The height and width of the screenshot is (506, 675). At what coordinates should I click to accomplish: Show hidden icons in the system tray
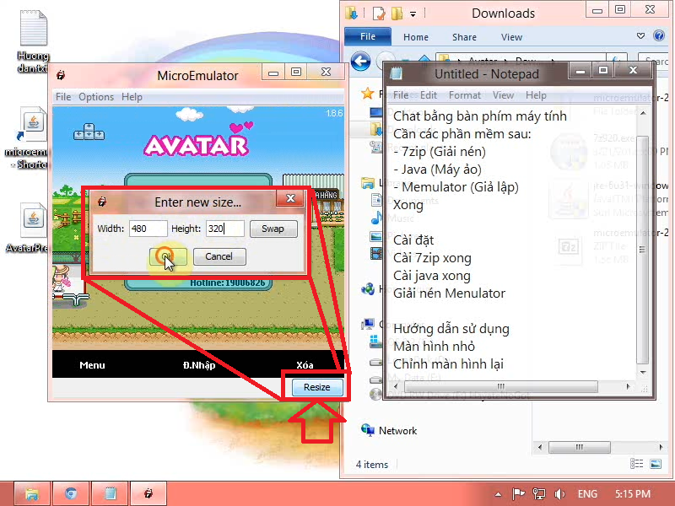(498, 494)
